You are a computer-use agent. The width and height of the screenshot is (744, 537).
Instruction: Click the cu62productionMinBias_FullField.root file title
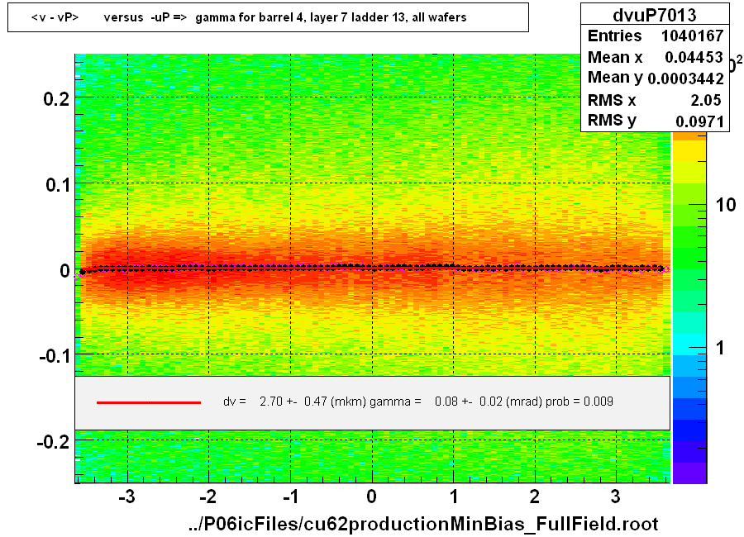423,524
